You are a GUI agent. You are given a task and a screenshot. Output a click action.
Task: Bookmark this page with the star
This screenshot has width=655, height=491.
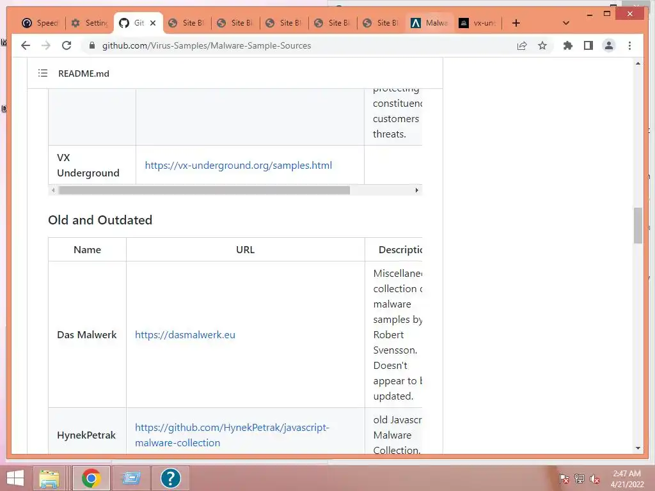pos(542,45)
